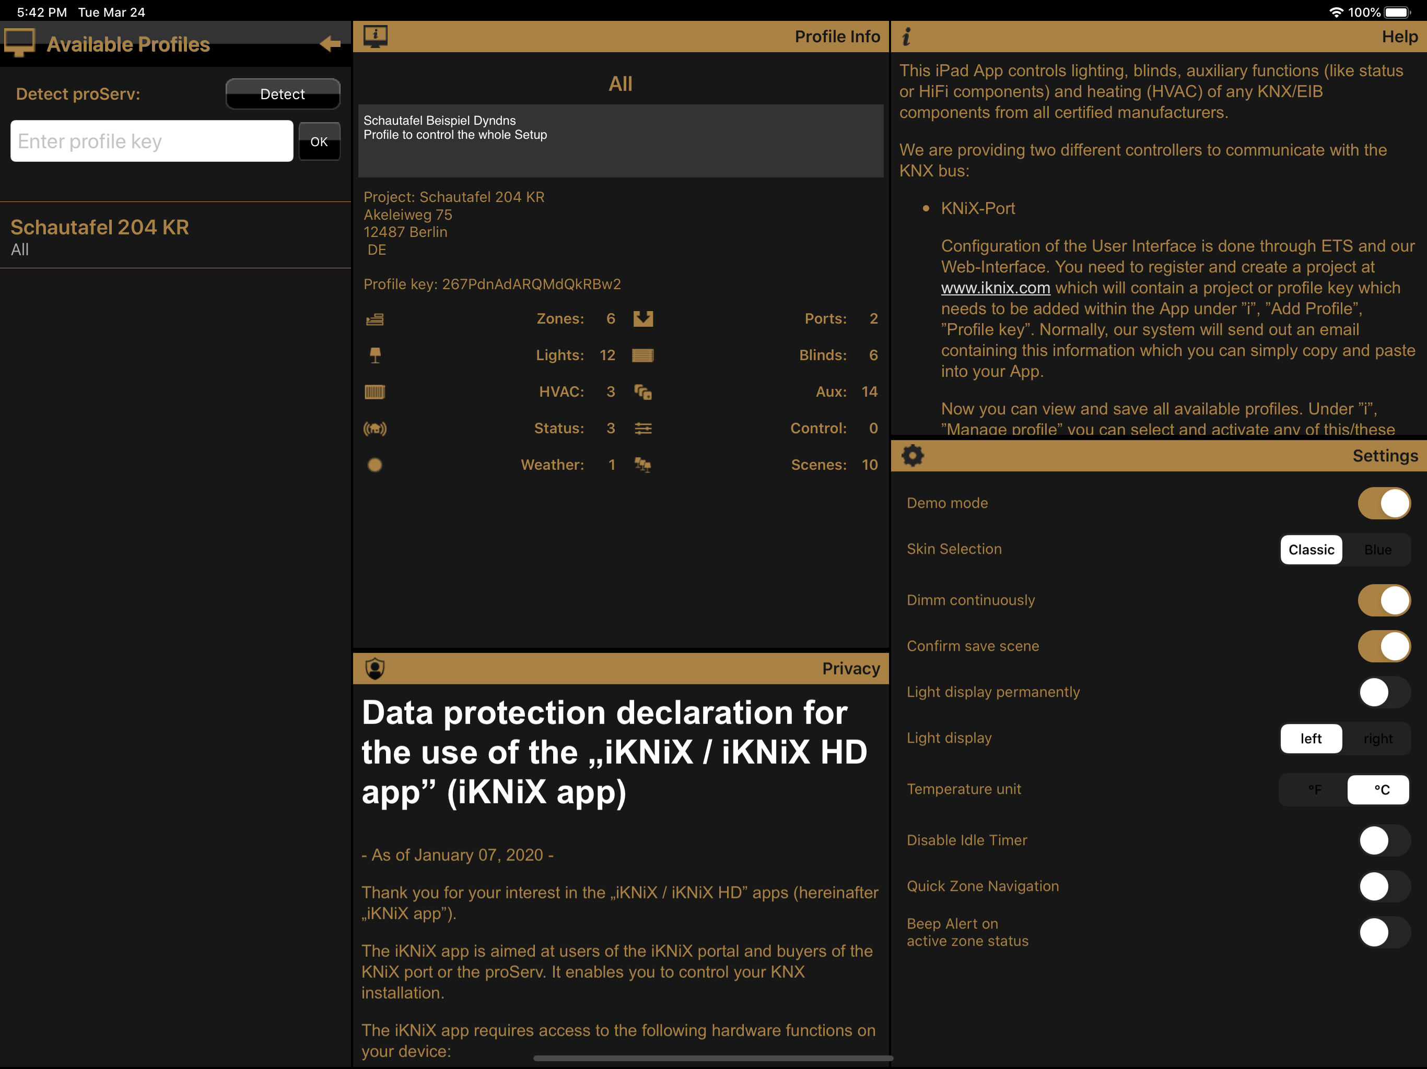Image resolution: width=1427 pixels, height=1069 pixels.
Task: Select °F temperature unit
Action: pyautogui.click(x=1315, y=790)
